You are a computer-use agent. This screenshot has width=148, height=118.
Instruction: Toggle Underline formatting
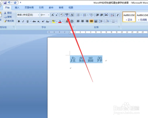(x=28, y=21)
